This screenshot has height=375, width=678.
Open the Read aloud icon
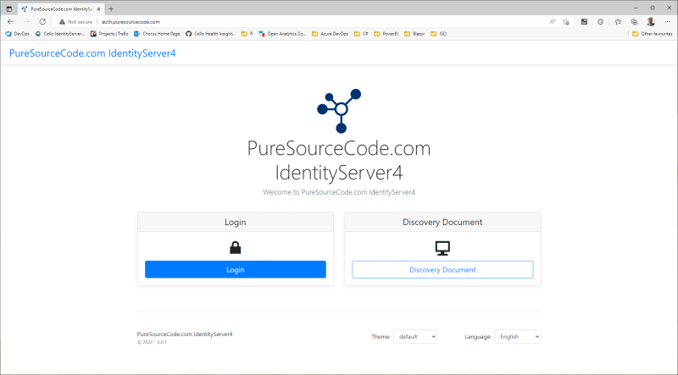pos(553,22)
